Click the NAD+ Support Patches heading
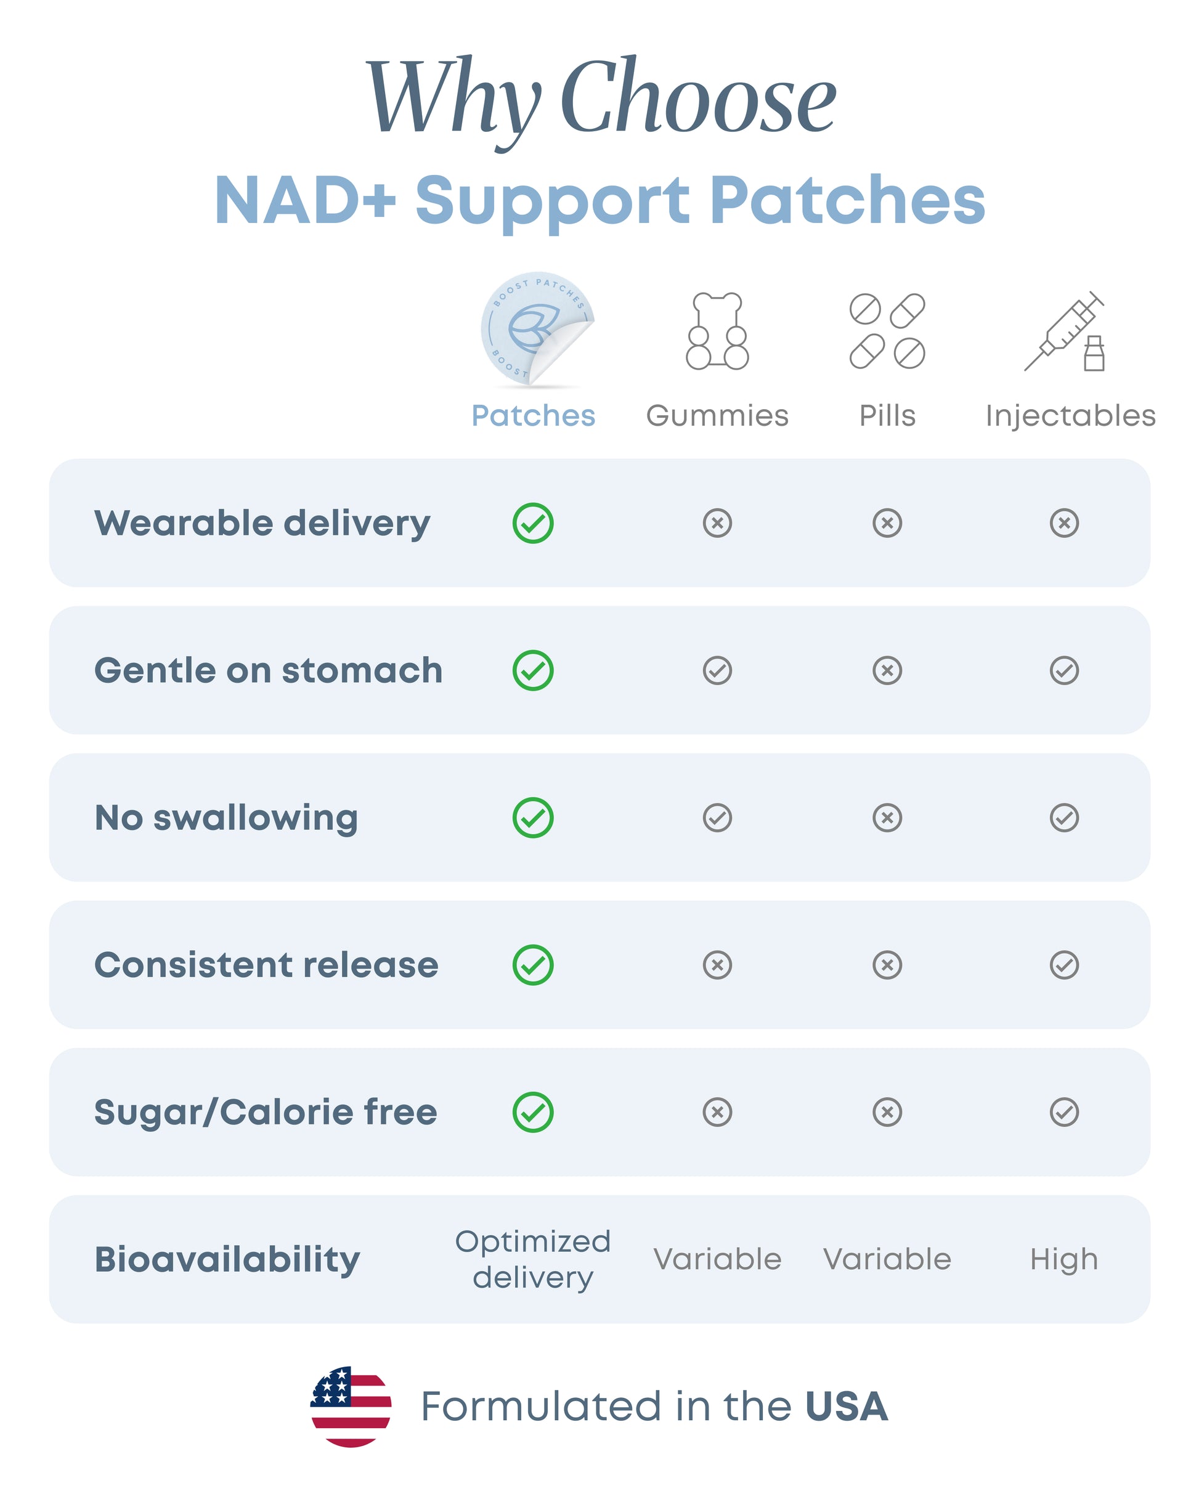This screenshot has height=1499, width=1199. click(x=599, y=200)
